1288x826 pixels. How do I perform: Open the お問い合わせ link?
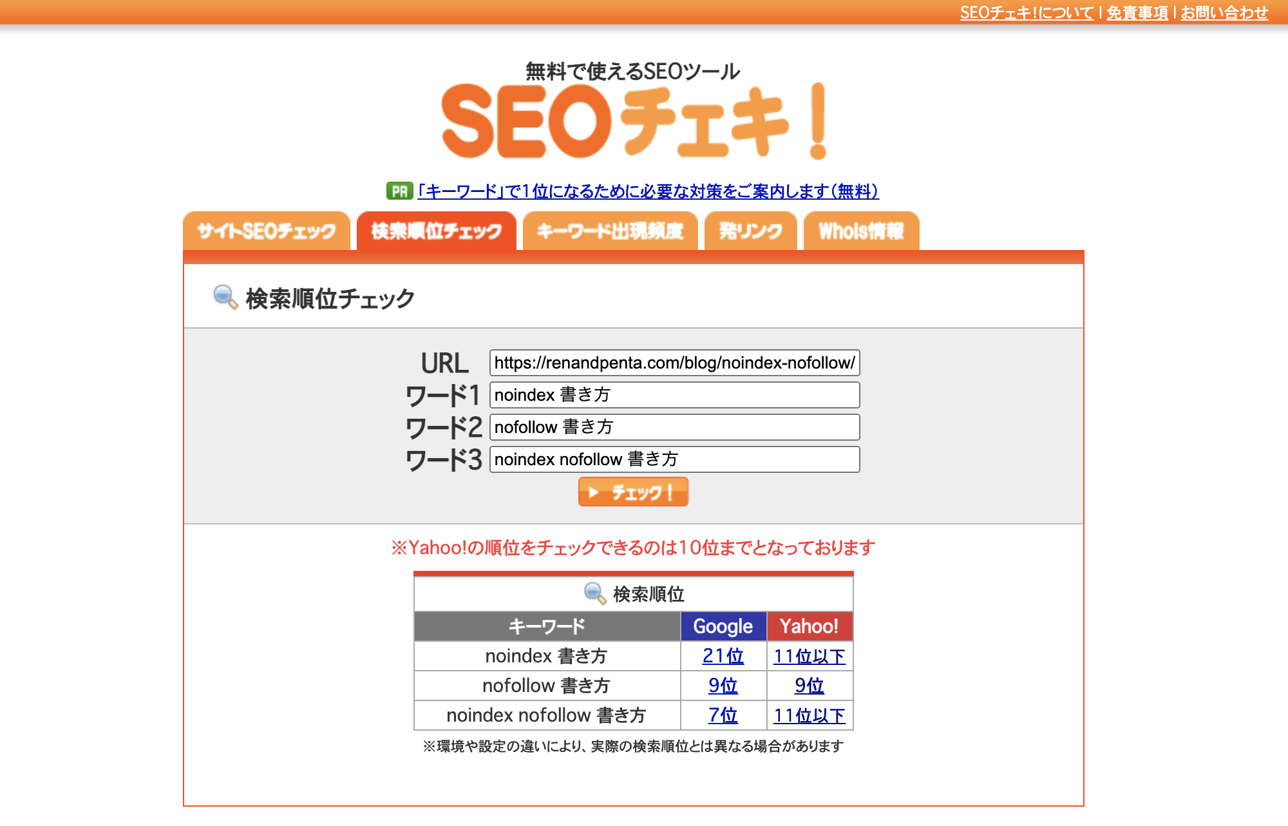[1224, 13]
